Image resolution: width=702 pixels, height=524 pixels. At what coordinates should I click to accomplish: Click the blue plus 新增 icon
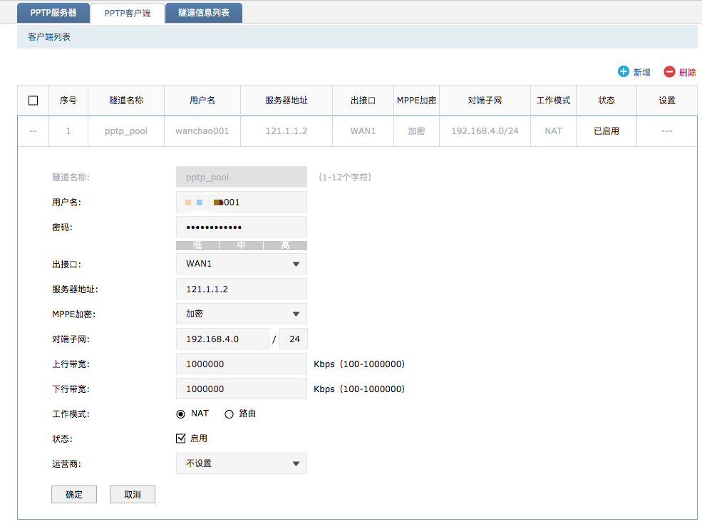[624, 72]
